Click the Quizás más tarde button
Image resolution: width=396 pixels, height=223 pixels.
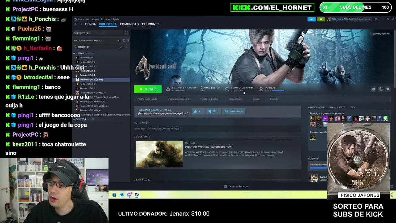[234, 111]
